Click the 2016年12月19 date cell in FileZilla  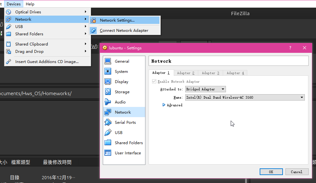tap(59, 178)
